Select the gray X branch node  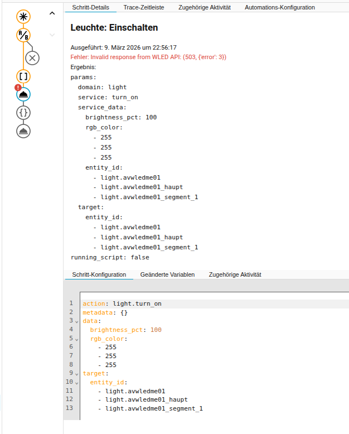(32, 57)
